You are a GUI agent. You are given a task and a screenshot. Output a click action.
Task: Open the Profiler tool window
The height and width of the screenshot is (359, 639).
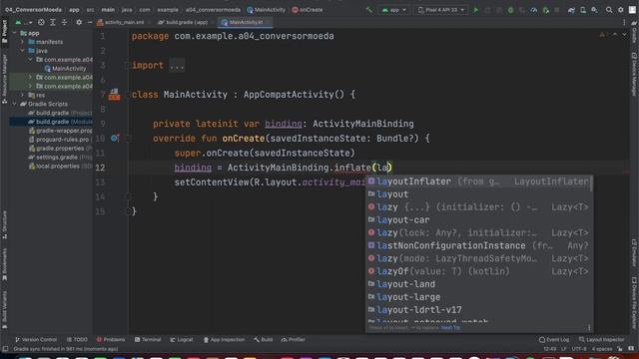[x=293, y=339]
